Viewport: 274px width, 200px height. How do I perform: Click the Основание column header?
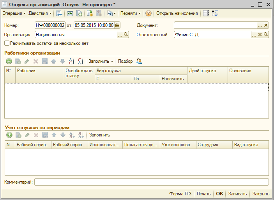248,74
